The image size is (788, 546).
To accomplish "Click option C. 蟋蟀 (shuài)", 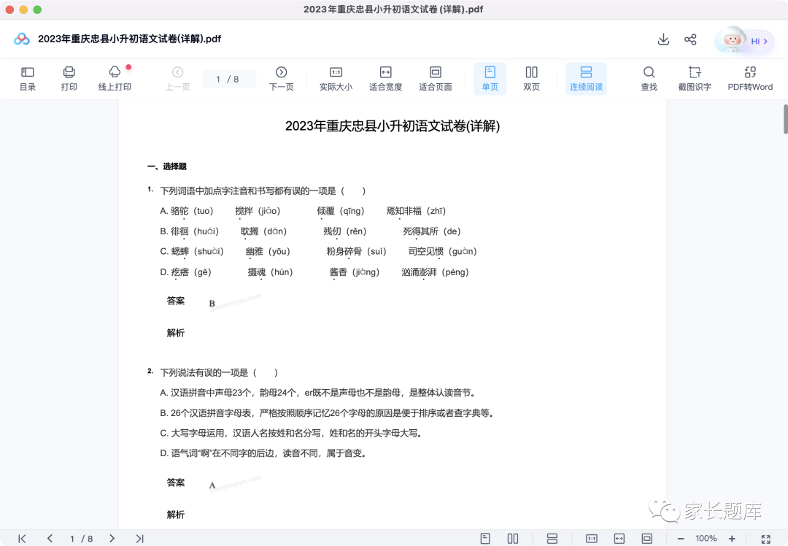I will (191, 251).
